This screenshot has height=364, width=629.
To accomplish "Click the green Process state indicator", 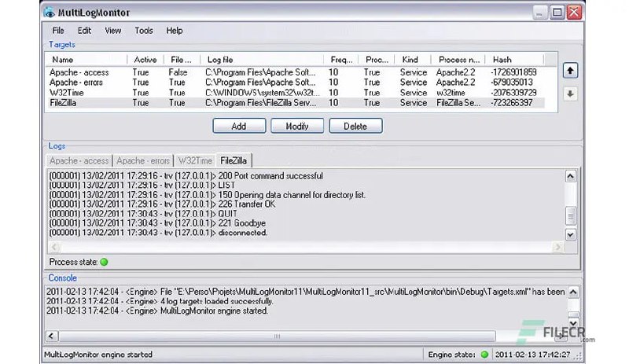I will [104, 262].
